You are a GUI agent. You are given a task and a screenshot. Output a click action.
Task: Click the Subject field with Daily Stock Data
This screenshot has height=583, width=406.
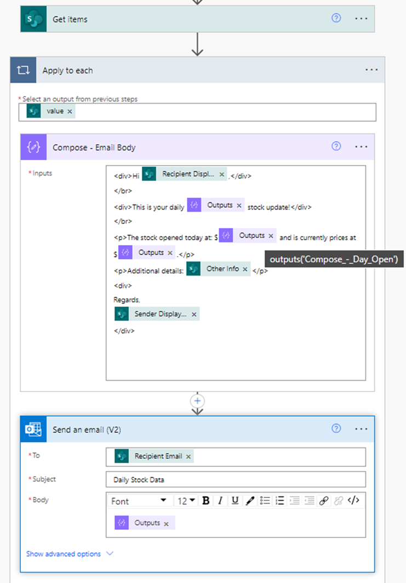coord(236,479)
